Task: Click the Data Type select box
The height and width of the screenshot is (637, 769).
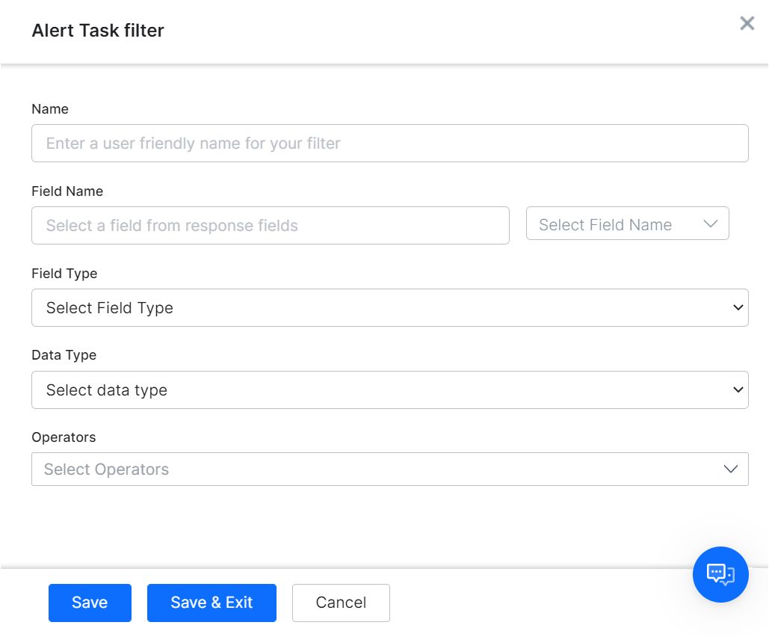Action: coord(389,390)
